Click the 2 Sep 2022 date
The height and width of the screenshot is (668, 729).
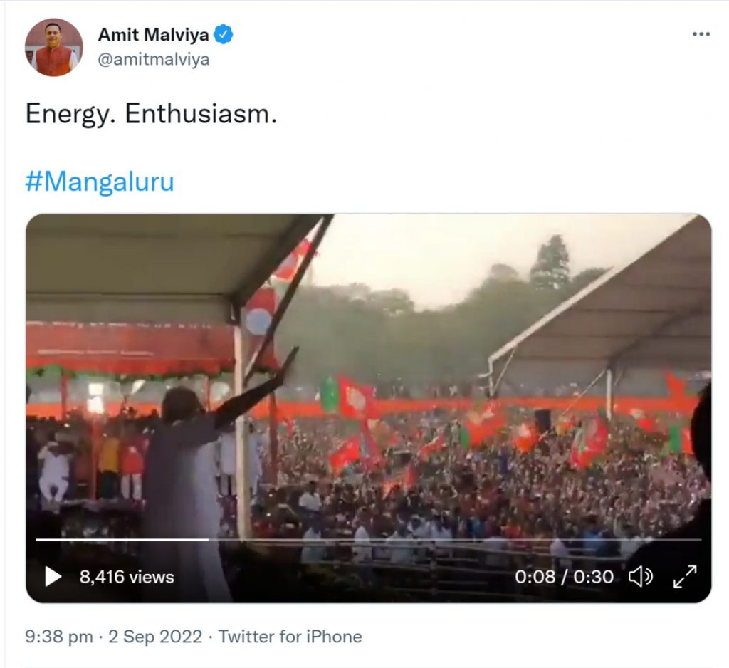[154, 636]
